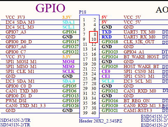The height and width of the screenshot is (127, 168).
Task: Click the HOST_WAKE_BT net label
Action: (141, 66)
